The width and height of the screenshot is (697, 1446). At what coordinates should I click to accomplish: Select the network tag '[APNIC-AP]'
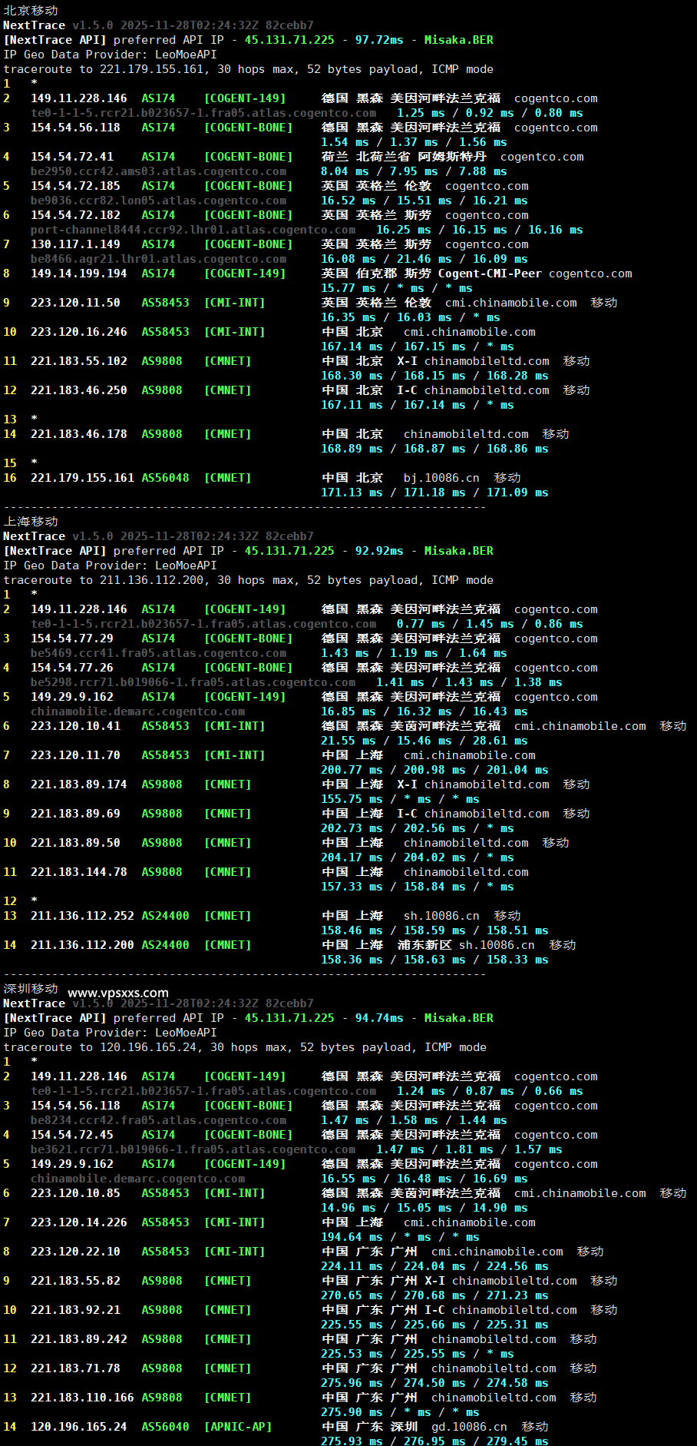pos(238,1427)
